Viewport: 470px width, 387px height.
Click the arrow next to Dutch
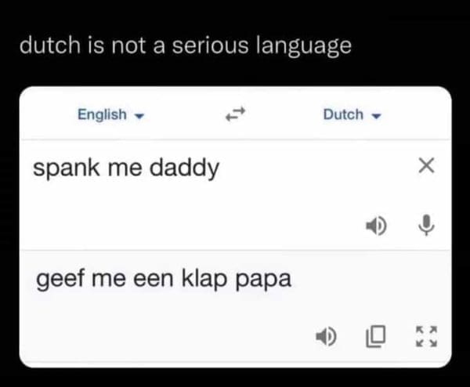376,116
